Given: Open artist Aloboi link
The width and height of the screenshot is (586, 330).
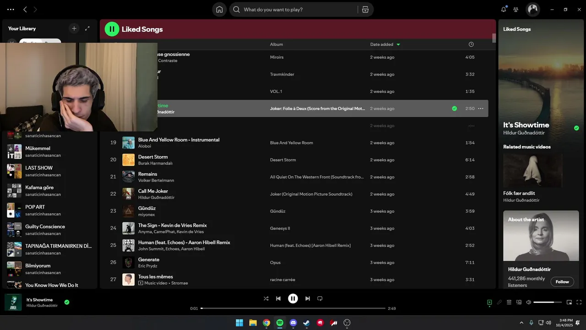Looking at the screenshot, I should [145, 146].
